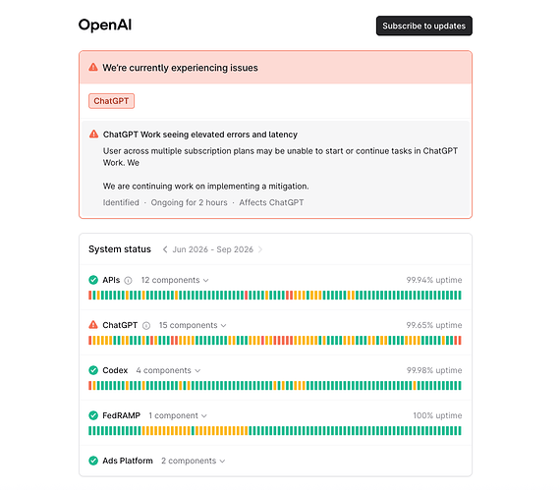Expand the FedRAMP 1 component list
The height and width of the screenshot is (490, 560).
click(x=178, y=415)
